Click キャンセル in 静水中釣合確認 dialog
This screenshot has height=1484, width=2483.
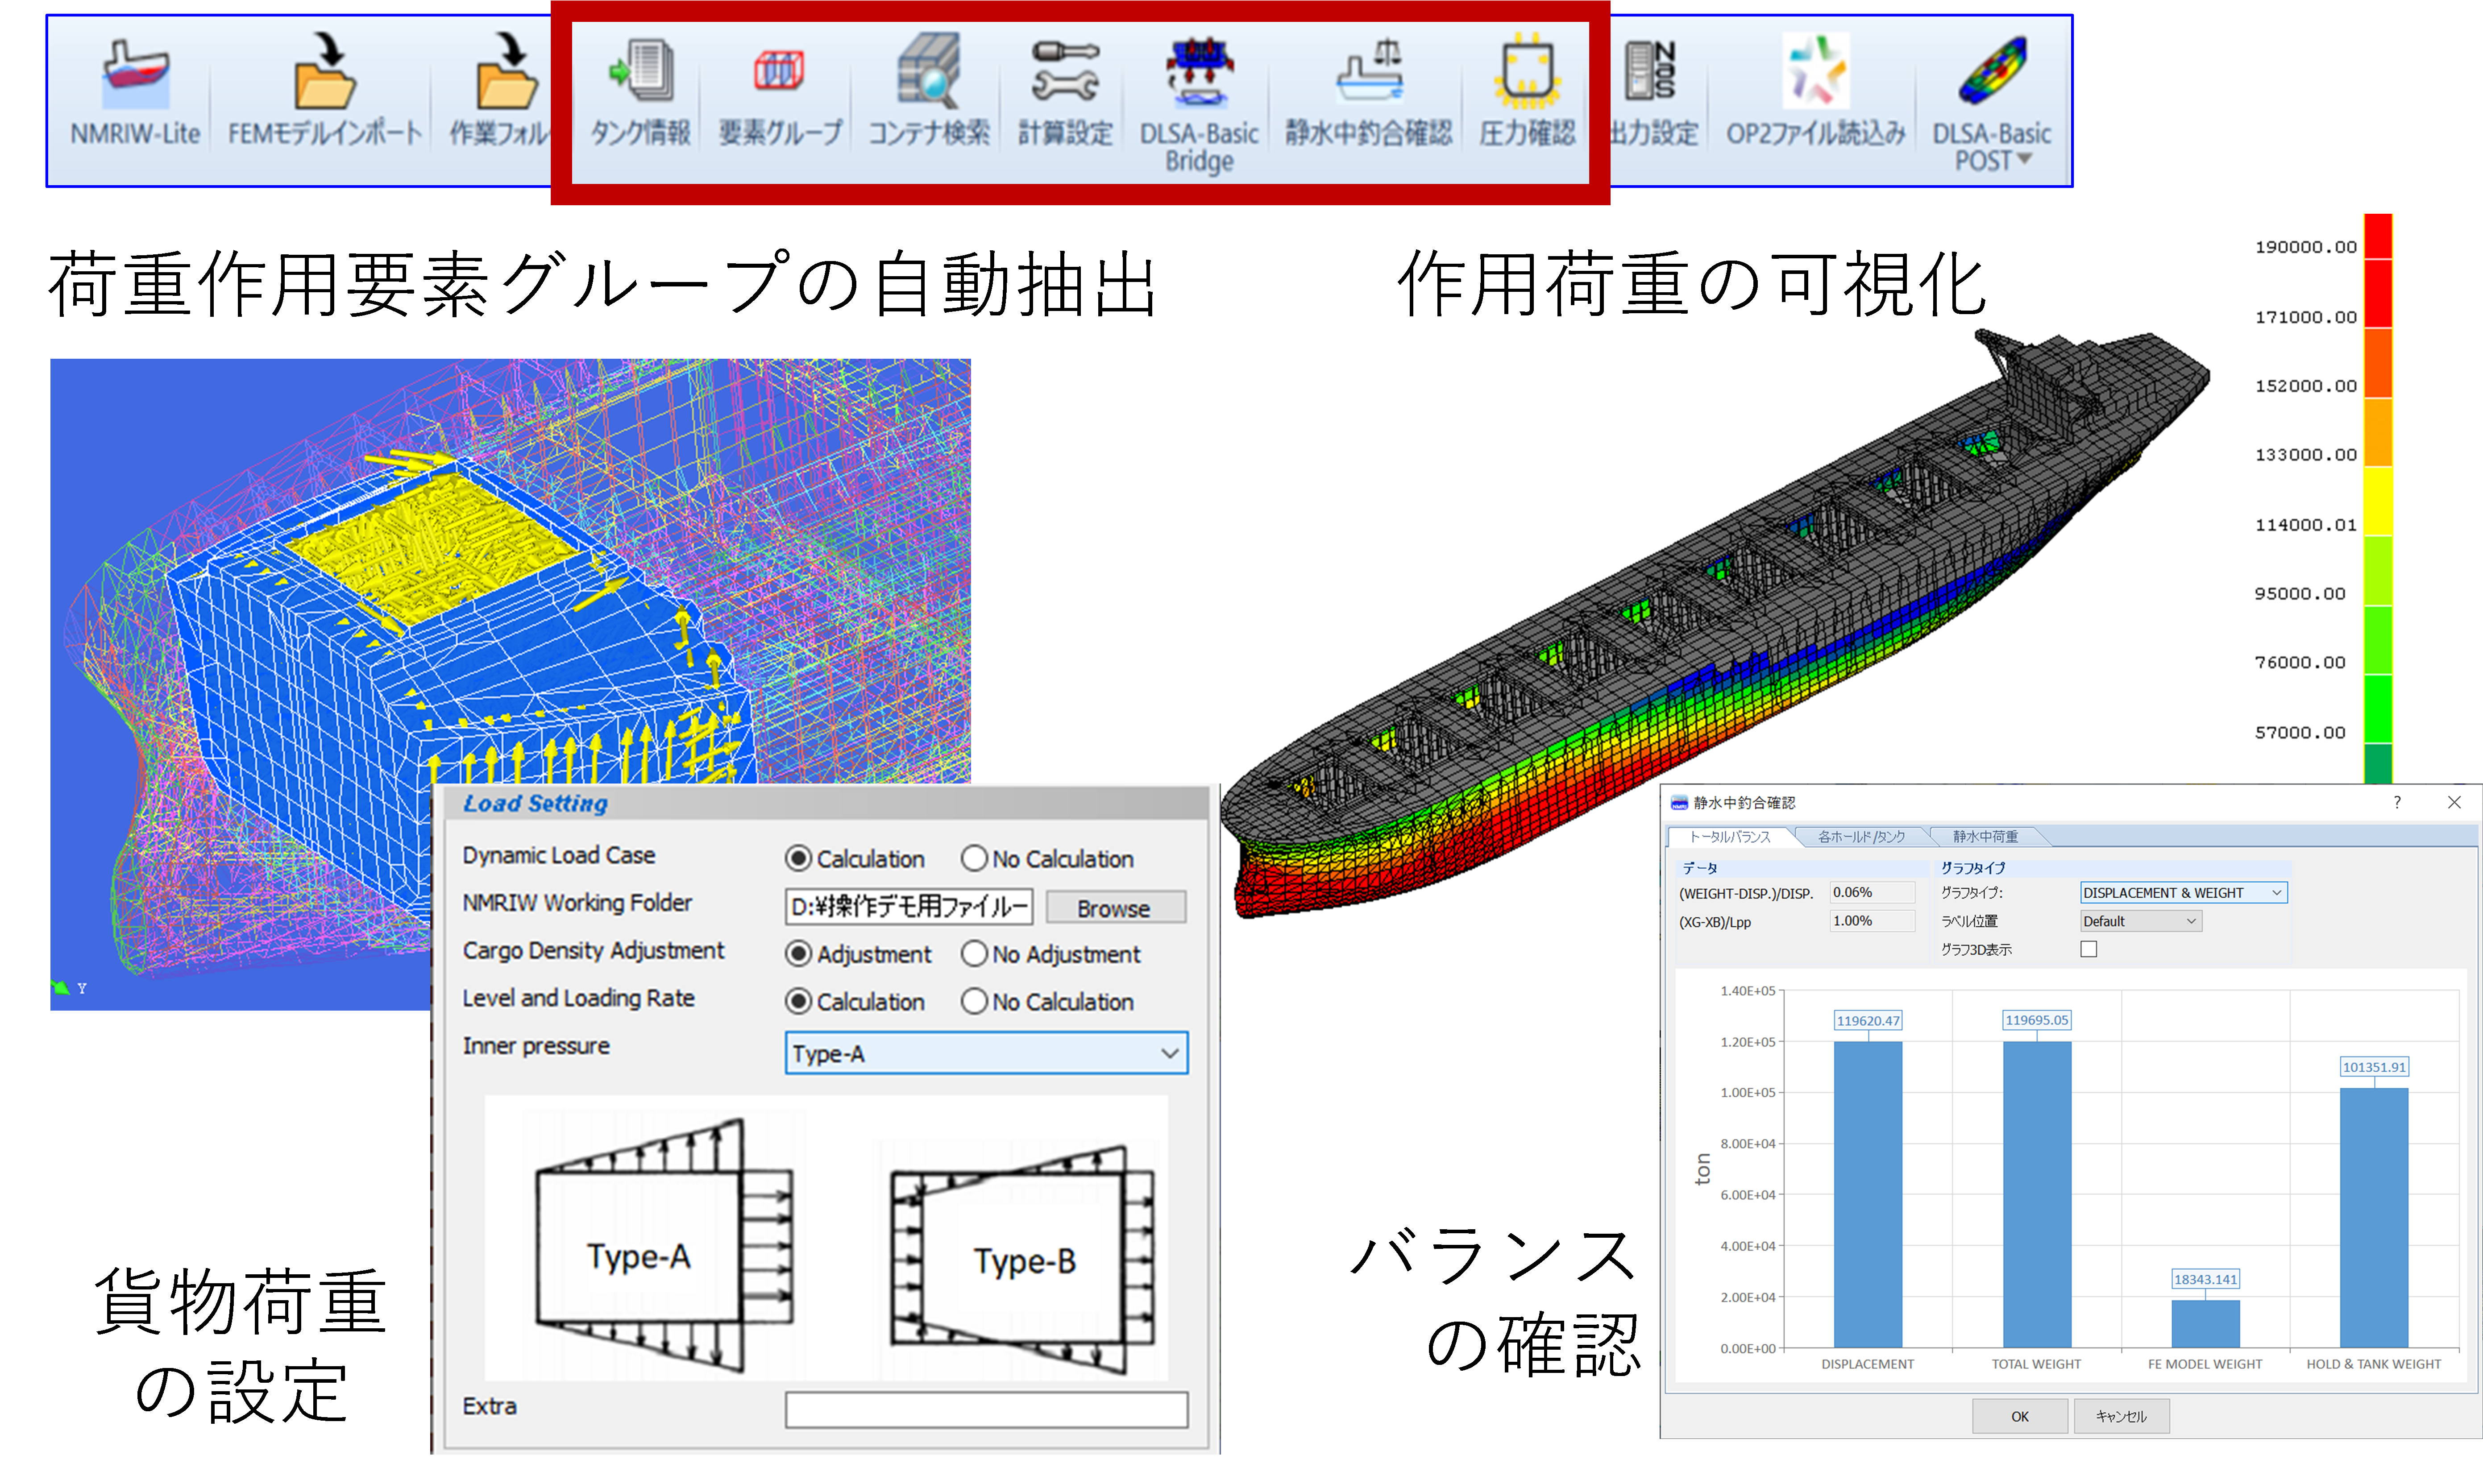point(2121,1416)
